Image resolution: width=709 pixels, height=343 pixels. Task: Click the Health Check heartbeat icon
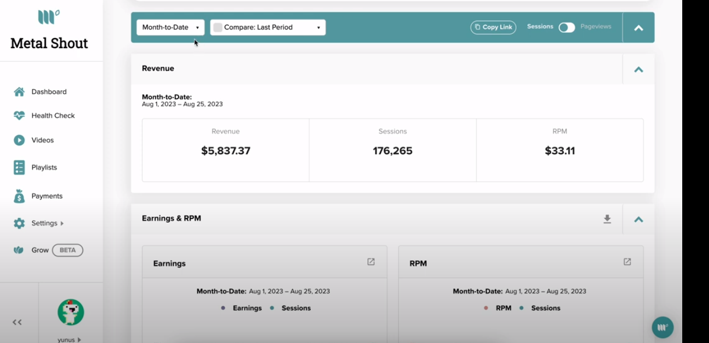[19, 116]
